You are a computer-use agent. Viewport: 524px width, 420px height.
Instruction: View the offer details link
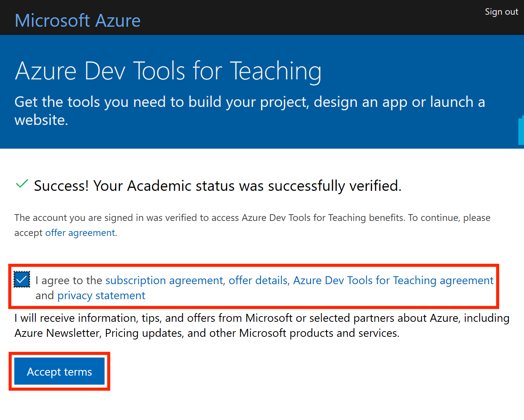[258, 280]
